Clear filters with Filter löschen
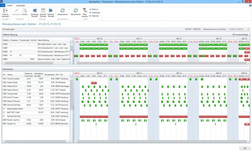 click(85, 11)
